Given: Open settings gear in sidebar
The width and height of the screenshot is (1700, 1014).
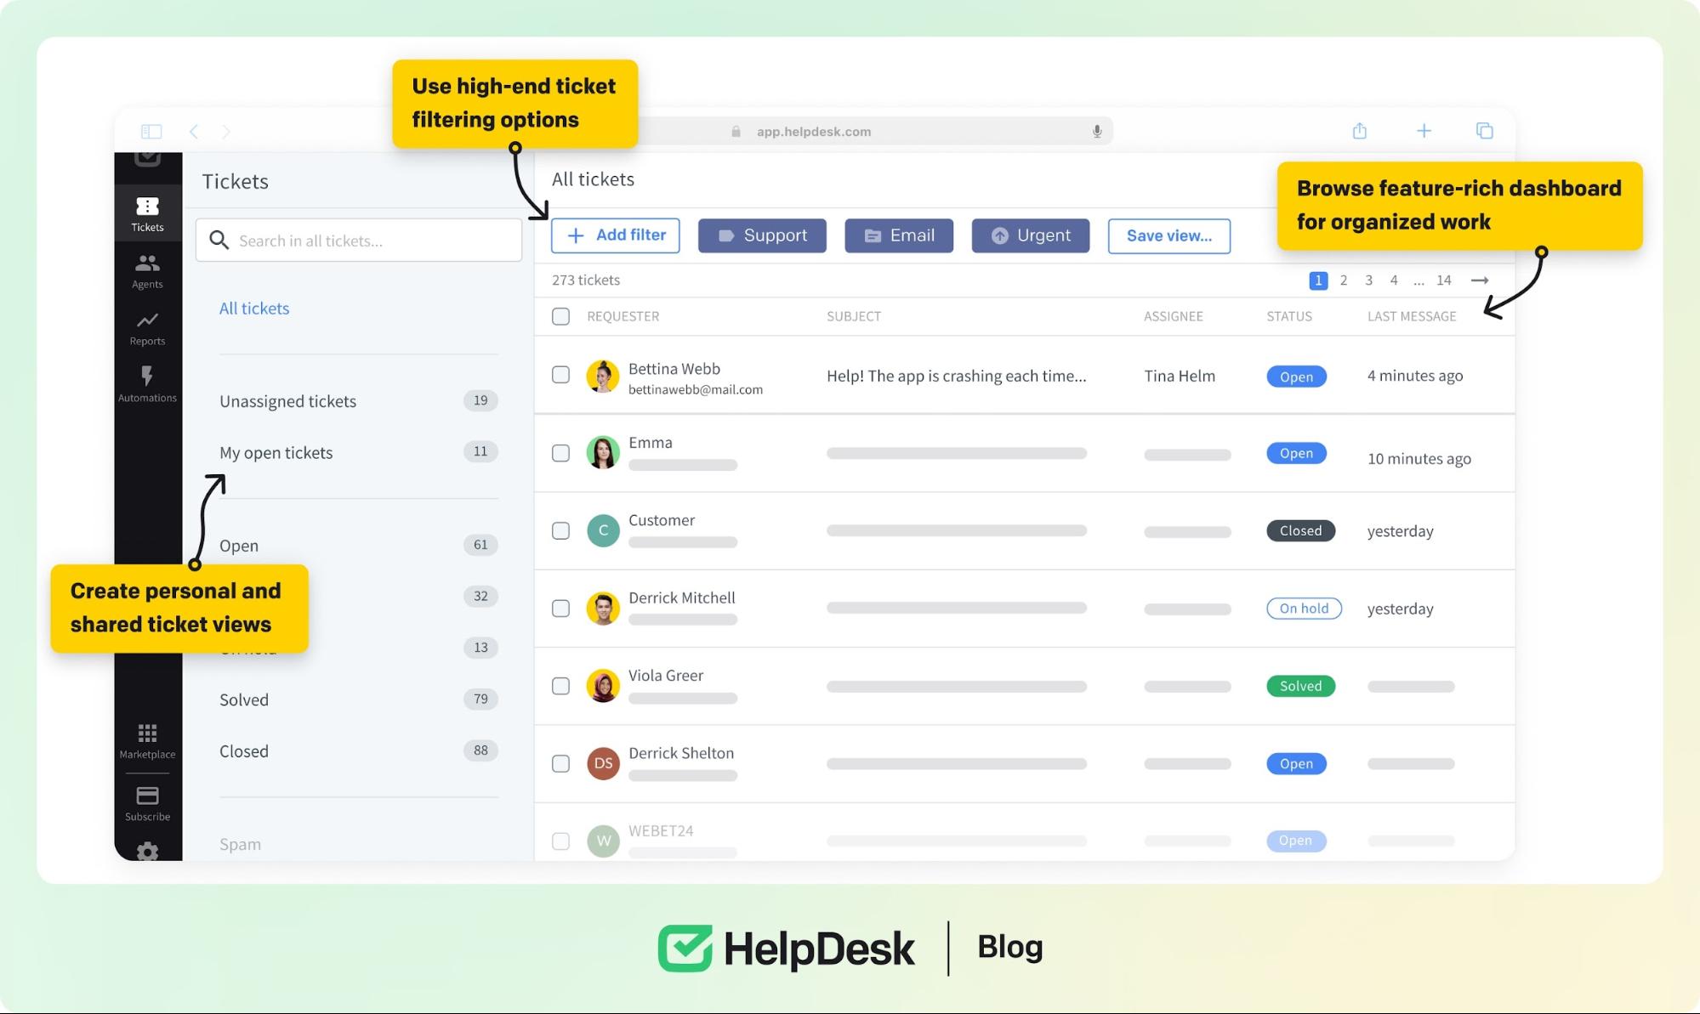Looking at the screenshot, I should pos(147,850).
